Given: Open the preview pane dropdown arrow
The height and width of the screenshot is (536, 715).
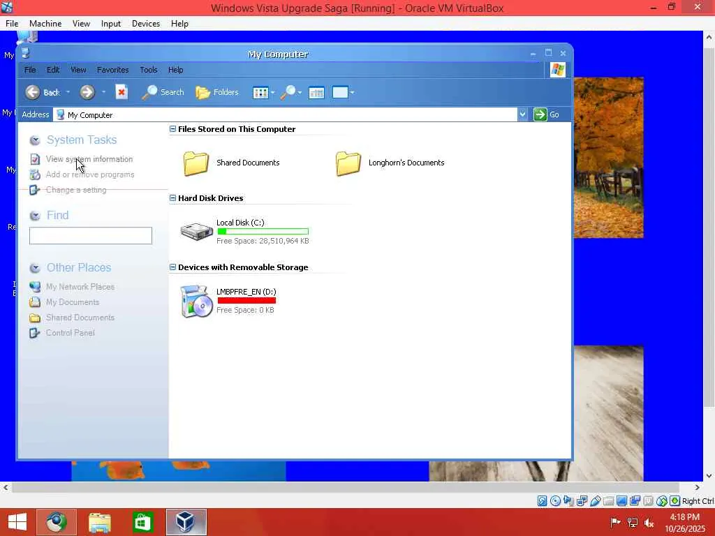Looking at the screenshot, I should point(352,93).
